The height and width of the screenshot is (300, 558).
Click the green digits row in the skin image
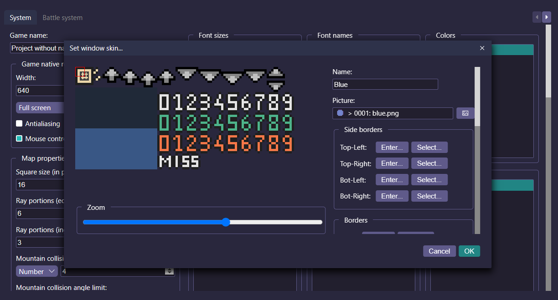tap(226, 123)
